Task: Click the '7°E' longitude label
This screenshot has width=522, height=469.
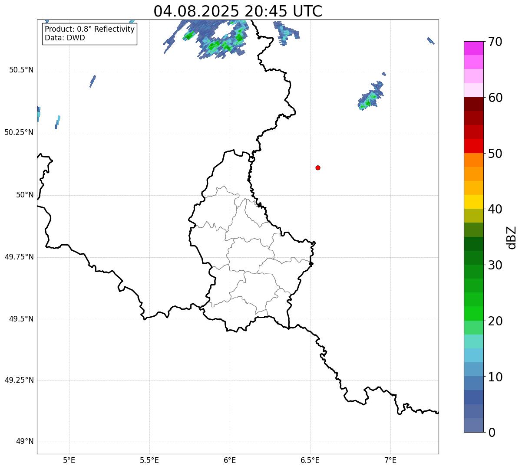Action: pyautogui.click(x=390, y=460)
